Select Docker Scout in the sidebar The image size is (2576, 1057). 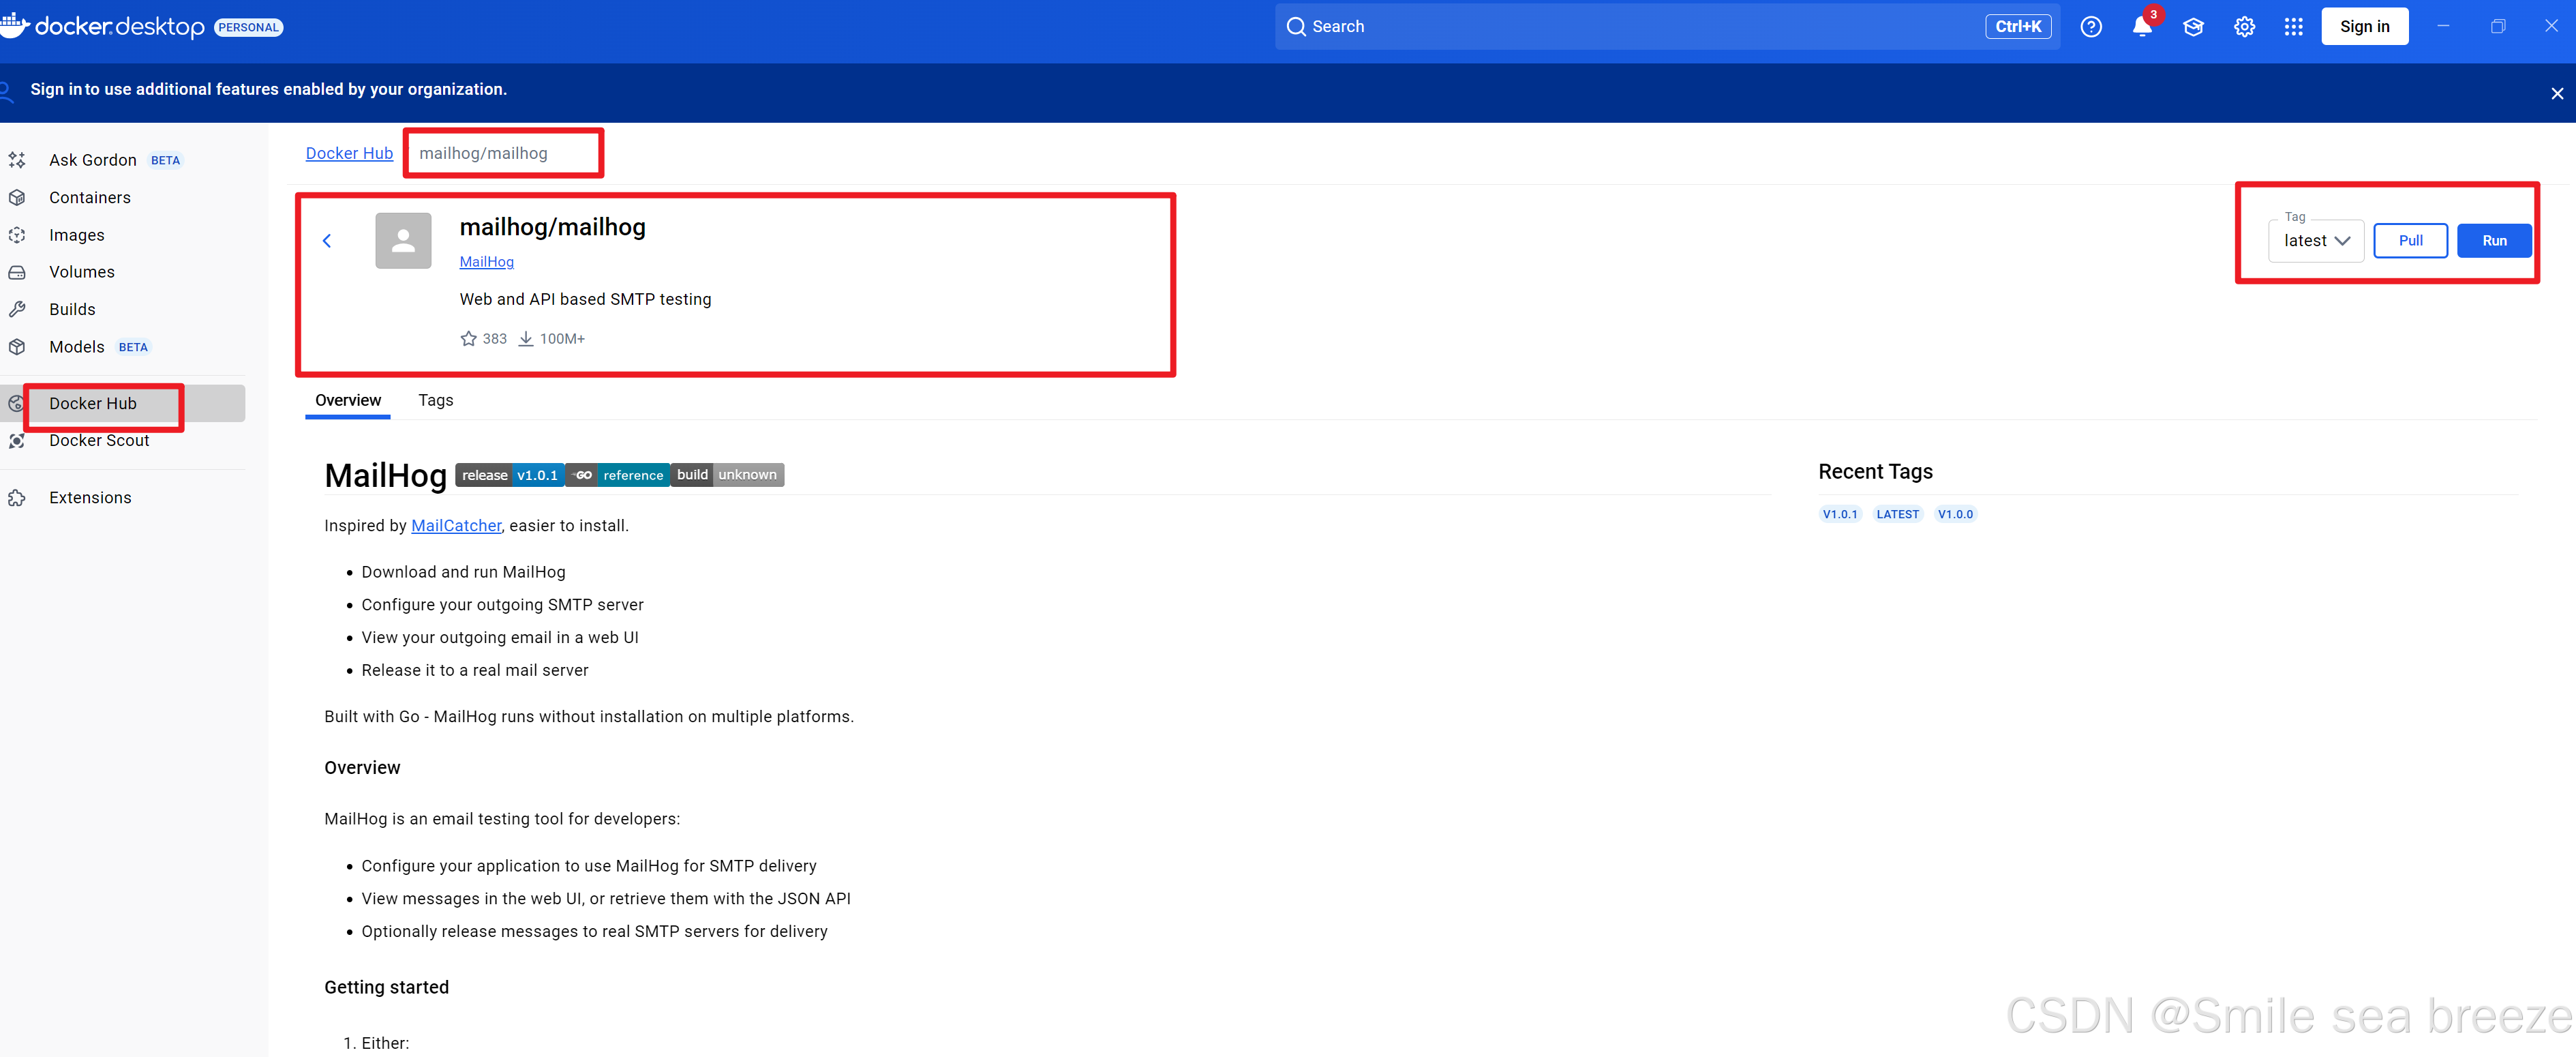point(99,441)
